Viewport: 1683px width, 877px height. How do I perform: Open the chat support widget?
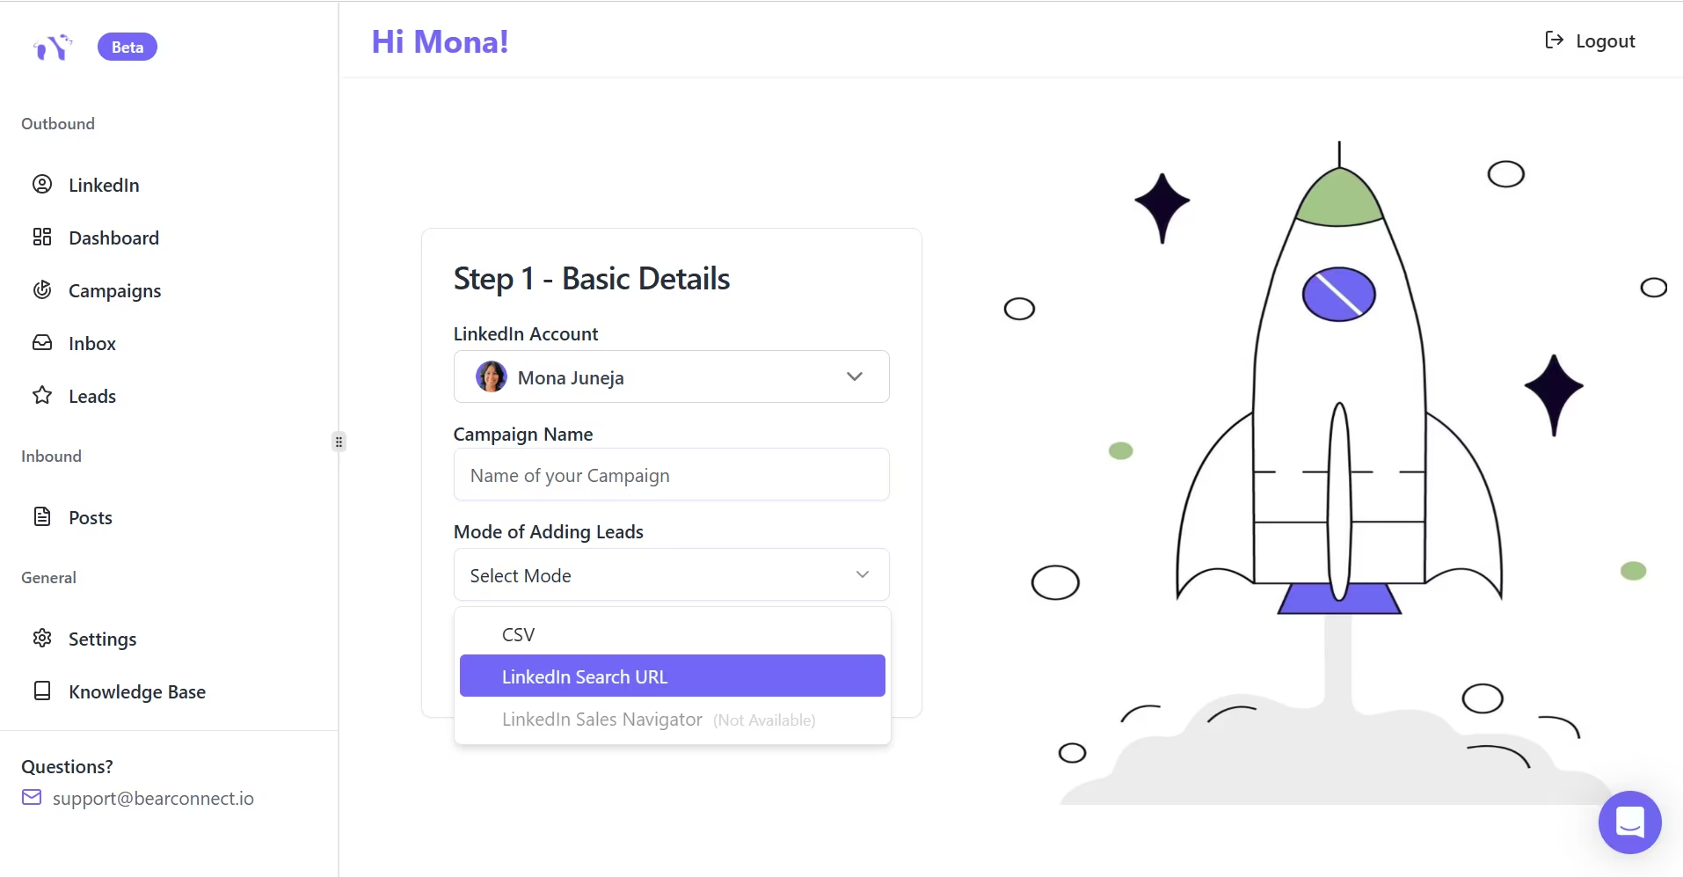[1629, 822]
